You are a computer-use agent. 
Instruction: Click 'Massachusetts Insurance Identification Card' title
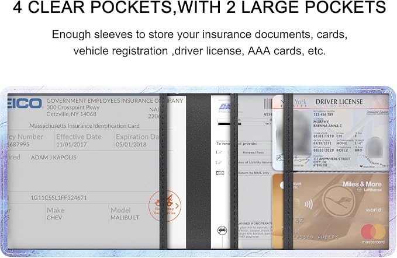tap(84, 126)
